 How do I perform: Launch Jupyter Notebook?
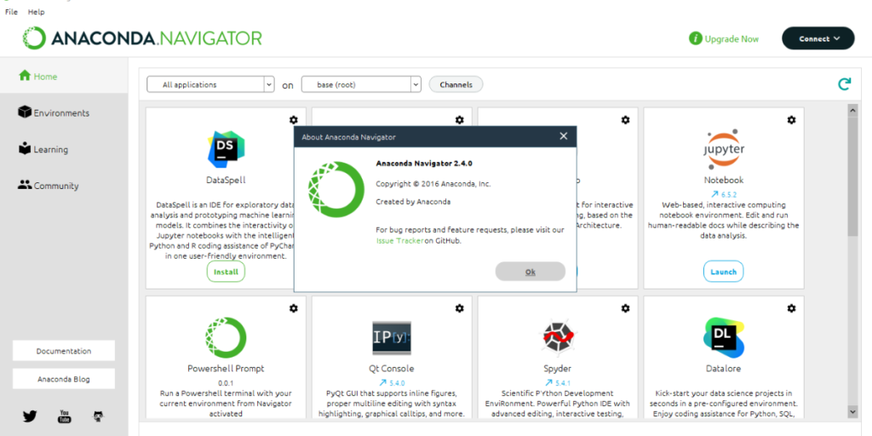point(724,272)
